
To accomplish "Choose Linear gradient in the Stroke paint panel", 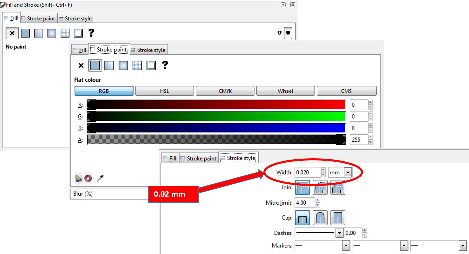I will (109, 65).
